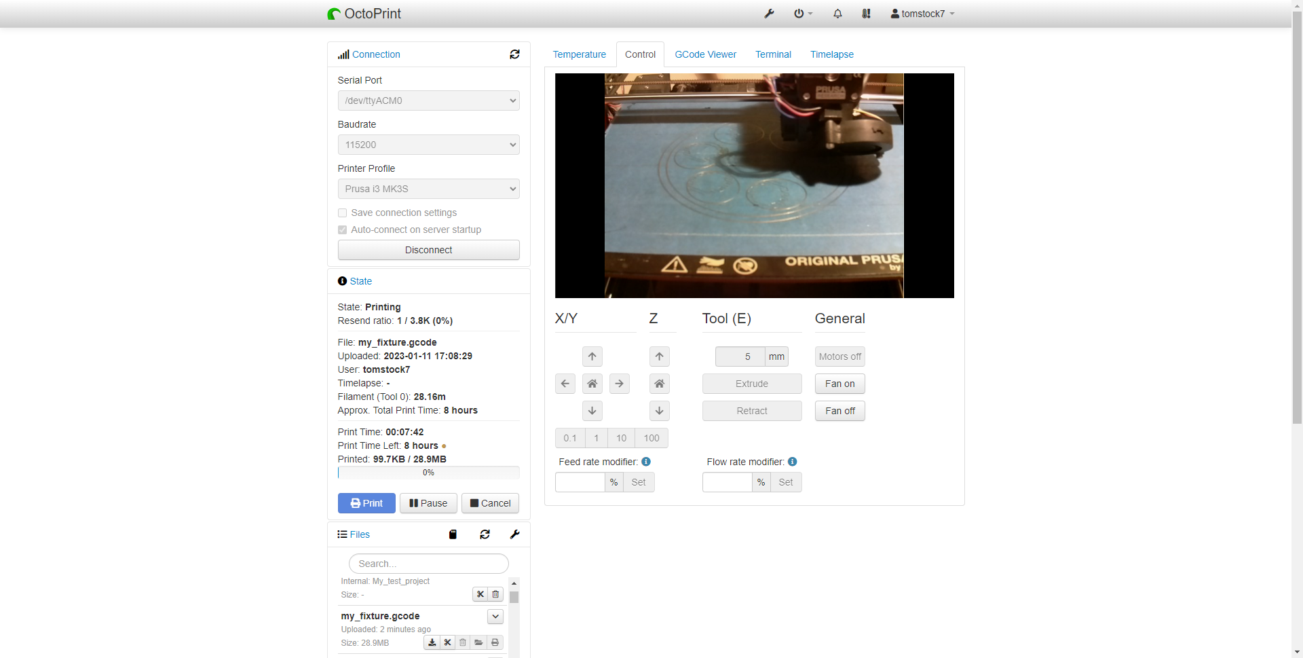Jog Y axis backward with down arrow
Image resolution: width=1303 pixels, height=658 pixels.
(x=592, y=411)
